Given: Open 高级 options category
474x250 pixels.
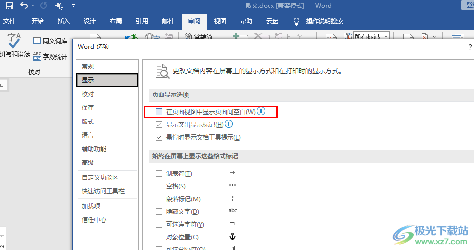Looking at the screenshot, I should click(107, 162).
